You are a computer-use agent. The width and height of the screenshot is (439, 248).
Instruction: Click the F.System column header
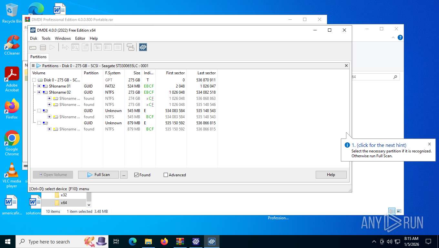[x=114, y=73]
